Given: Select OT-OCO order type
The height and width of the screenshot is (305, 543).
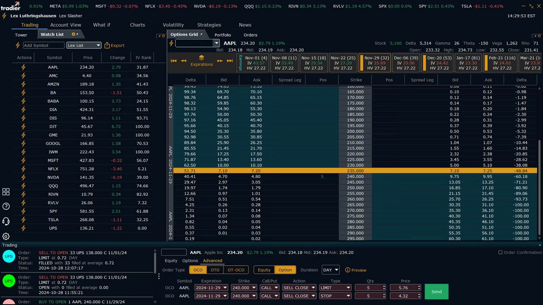Looking at the screenshot, I should click(x=236, y=270).
